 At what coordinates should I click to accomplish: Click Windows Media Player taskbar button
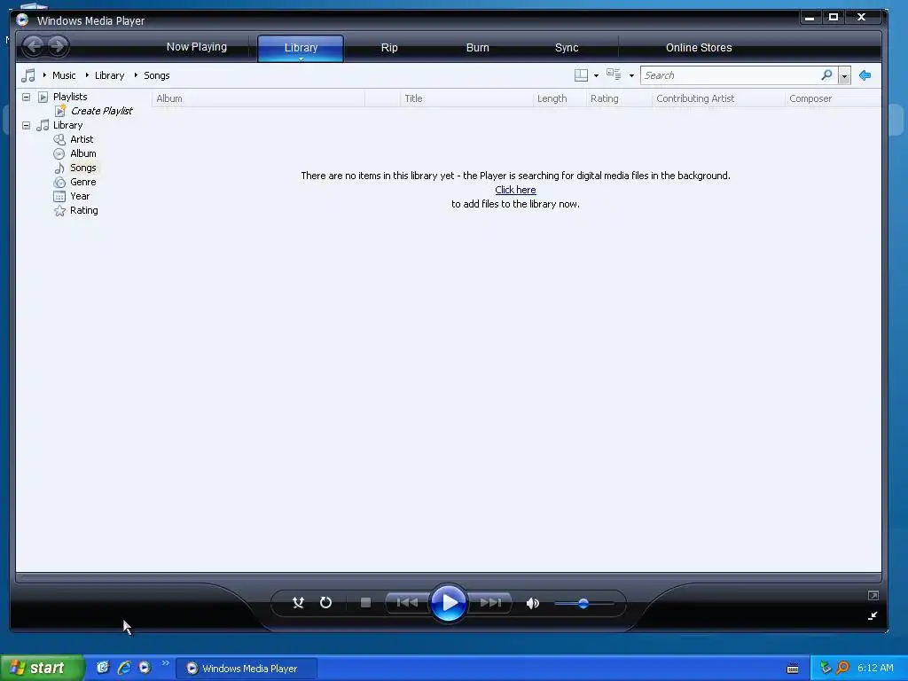247,669
